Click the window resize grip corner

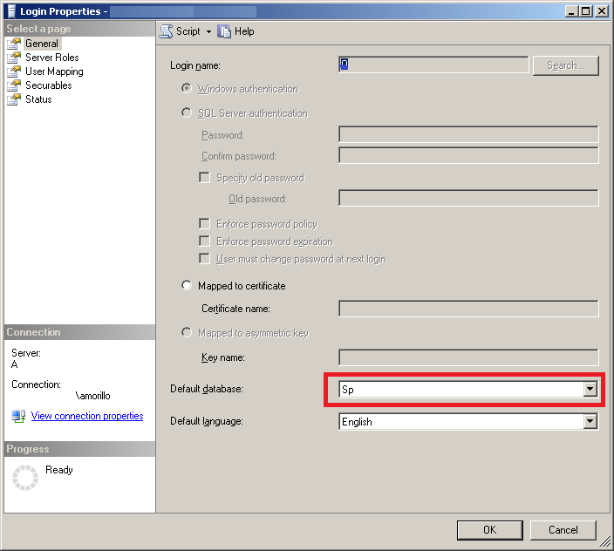coord(606,541)
